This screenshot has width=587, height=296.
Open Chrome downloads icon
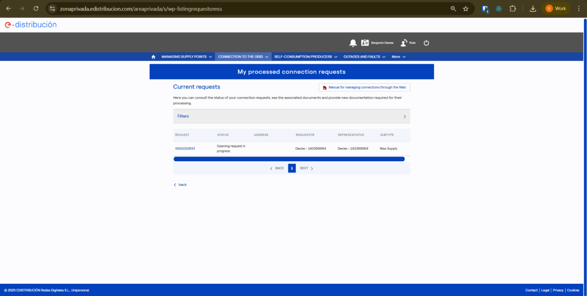click(533, 9)
